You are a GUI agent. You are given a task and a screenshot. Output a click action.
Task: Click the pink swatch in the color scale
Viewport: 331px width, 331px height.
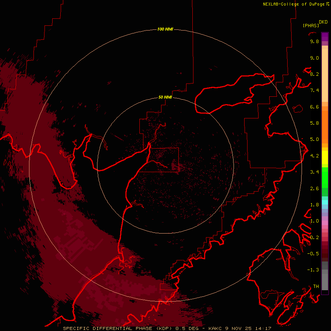pyautogui.click(x=325, y=223)
